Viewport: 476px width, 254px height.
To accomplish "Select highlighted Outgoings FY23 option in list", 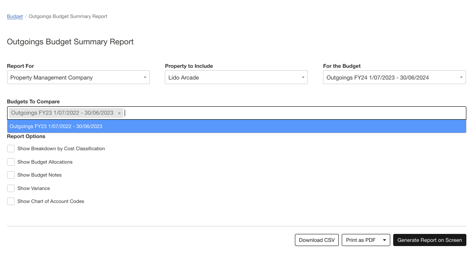I will (x=236, y=126).
